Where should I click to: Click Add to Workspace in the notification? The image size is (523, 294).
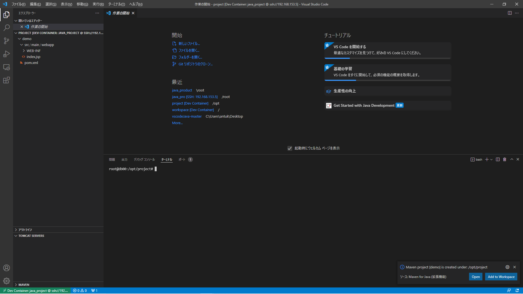tap(501, 277)
